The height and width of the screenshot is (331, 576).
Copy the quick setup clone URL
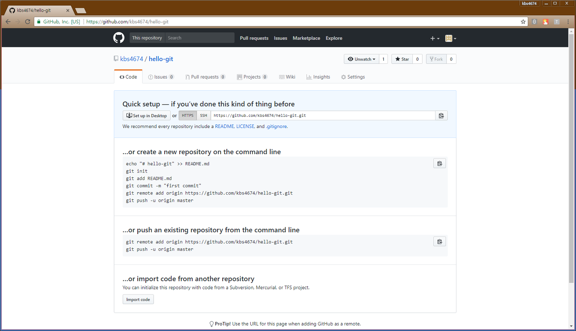click(x=441, y=115)
